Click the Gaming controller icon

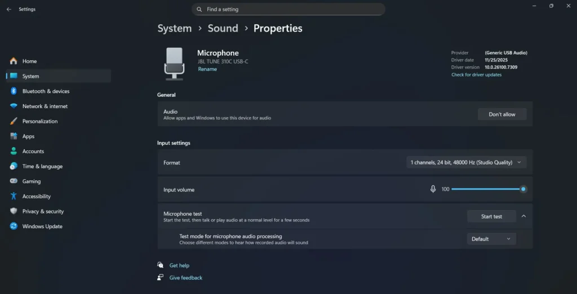(x=14, y=181)
